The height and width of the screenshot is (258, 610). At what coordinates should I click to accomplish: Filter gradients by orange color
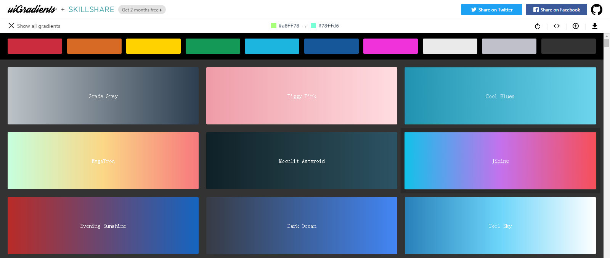pyautogui.click(x=94, y=46)
